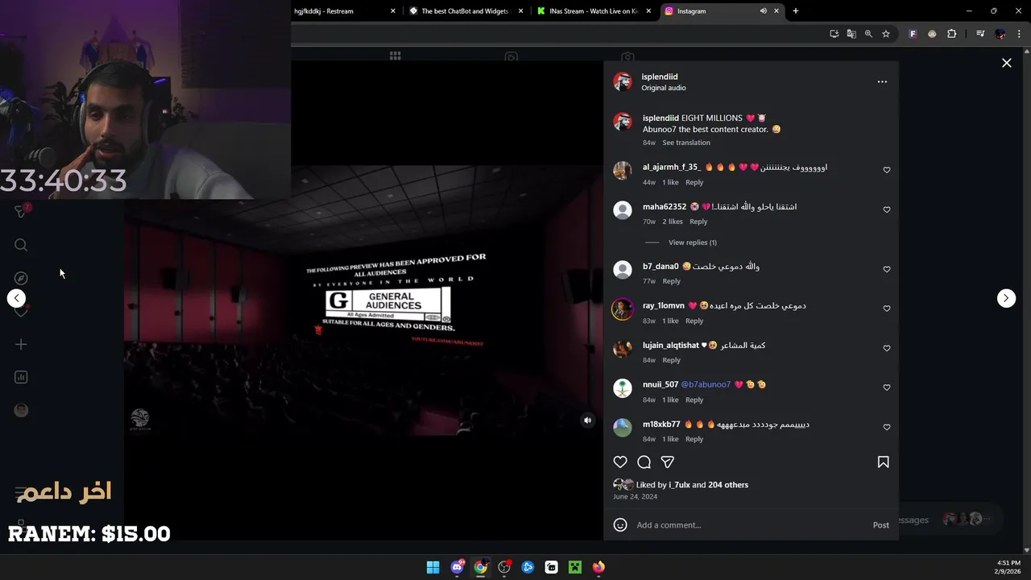
Task: Open i_7ulx profile from likes line
Action: [679, 485]
